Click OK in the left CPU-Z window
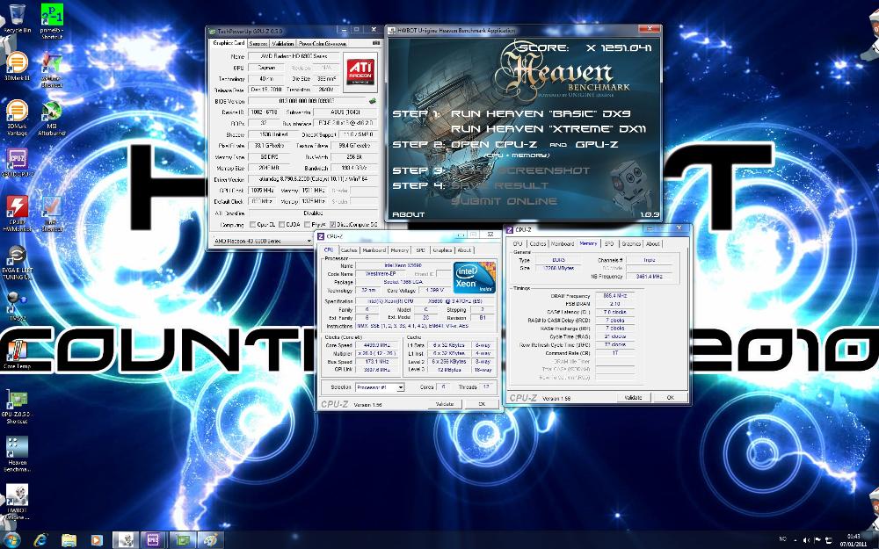879x549 pixels. pyautogui.click(x=482, y=404)
